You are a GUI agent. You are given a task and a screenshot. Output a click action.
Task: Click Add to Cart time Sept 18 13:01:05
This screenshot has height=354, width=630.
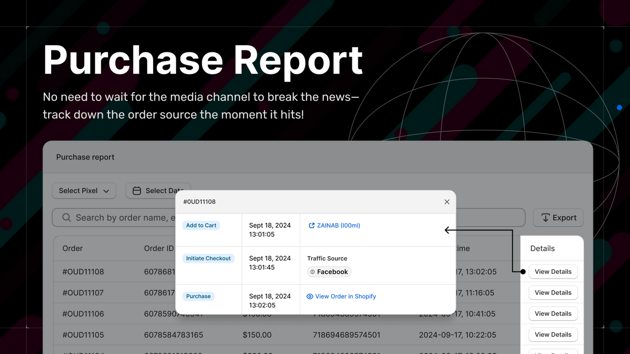click(x=270, y=230)
